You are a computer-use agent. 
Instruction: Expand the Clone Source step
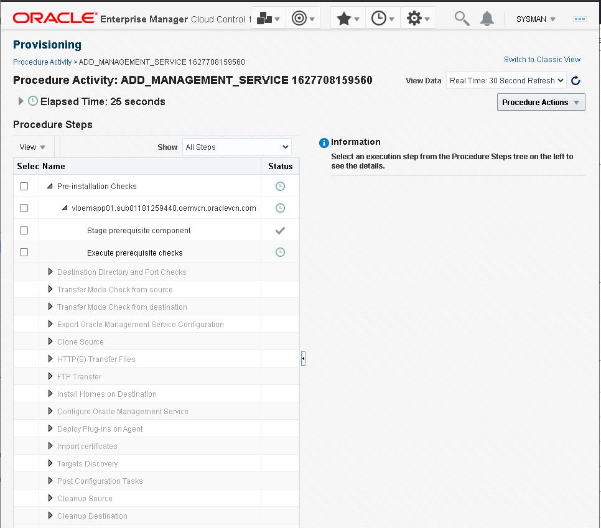coord(50,341)
